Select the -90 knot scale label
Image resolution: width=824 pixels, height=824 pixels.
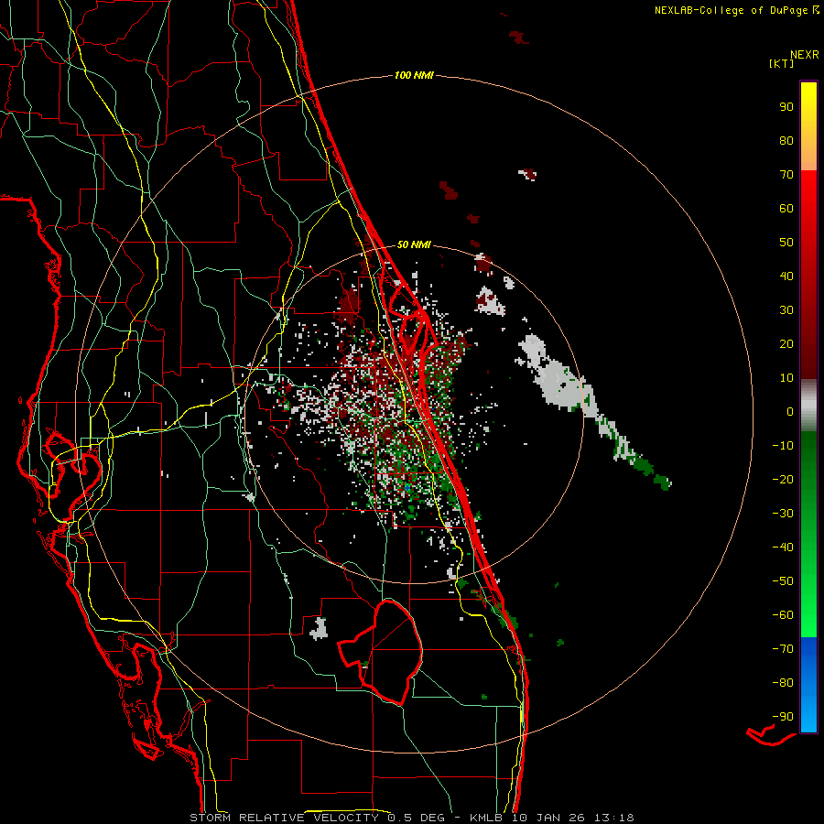coord(783,717)
